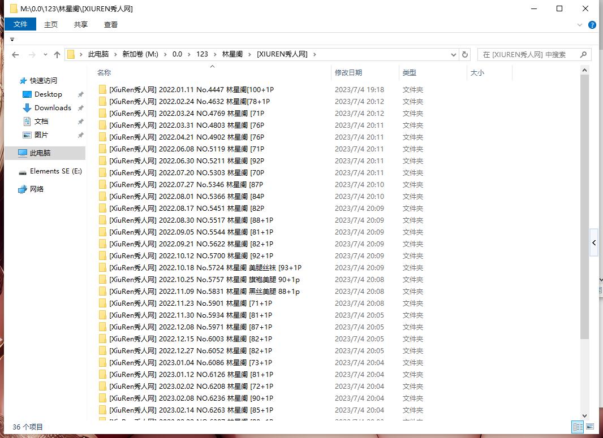Open Downloads in quick access
The width and height of the screenshot is (603, 438).
(x=53, y=108)
